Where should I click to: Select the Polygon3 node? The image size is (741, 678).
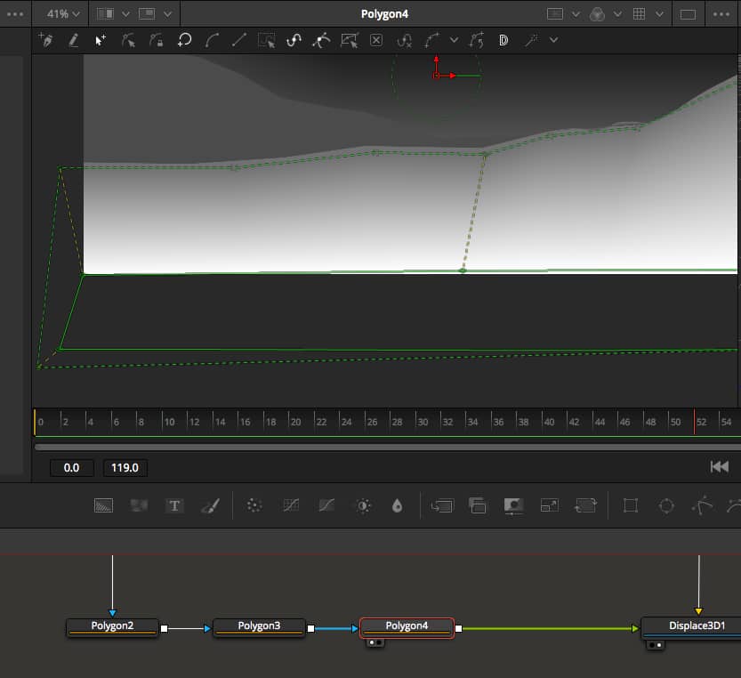pos(259,627)
